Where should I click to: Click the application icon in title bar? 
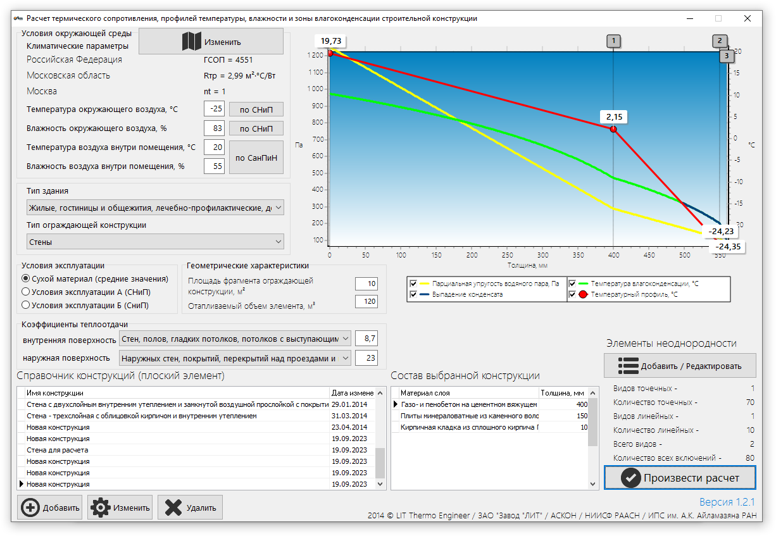click(18, 18)
